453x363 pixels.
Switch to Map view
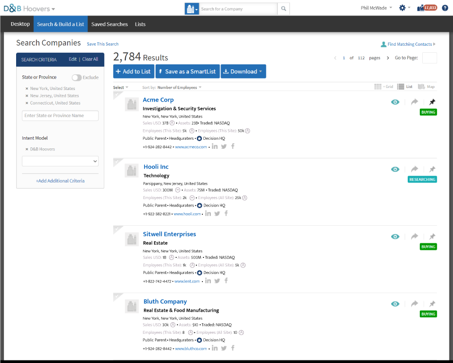(426, 86)
